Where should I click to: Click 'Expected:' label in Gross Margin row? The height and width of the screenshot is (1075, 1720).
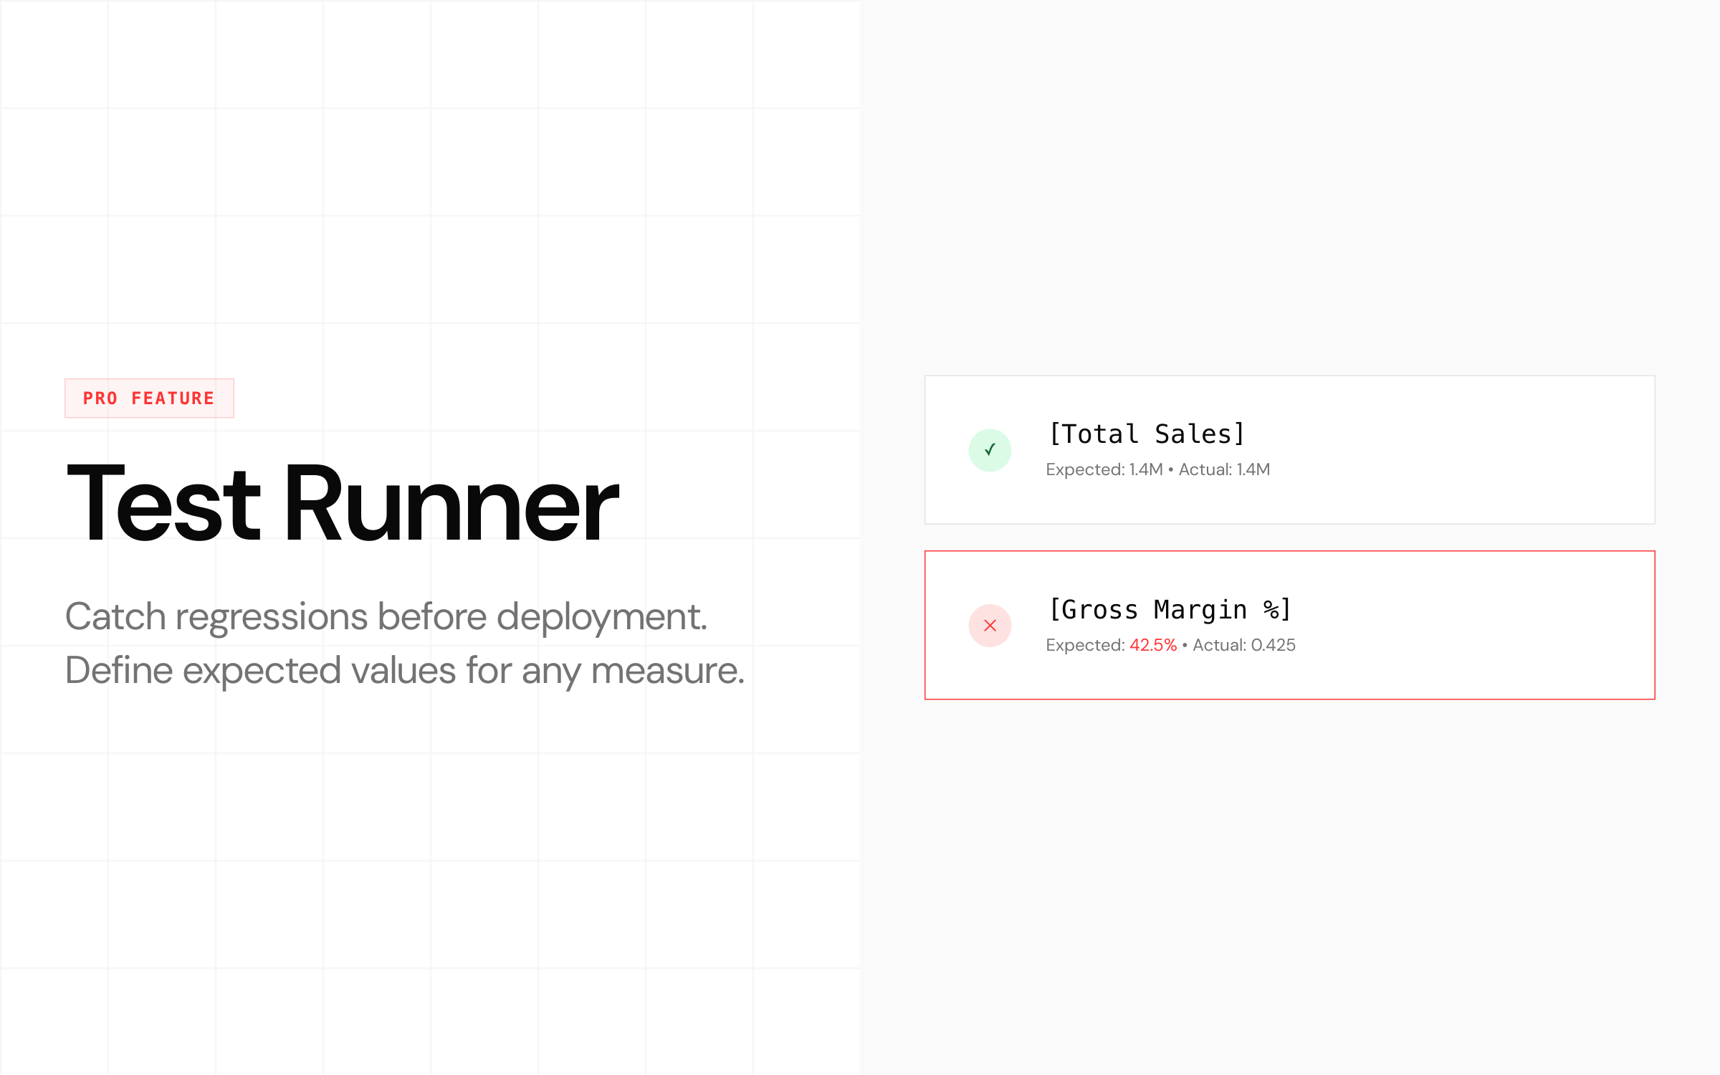(x=1085, y=645)
